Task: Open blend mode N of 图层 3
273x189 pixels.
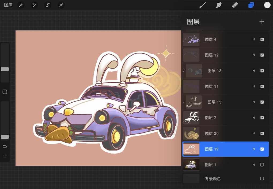Action: 254,118
